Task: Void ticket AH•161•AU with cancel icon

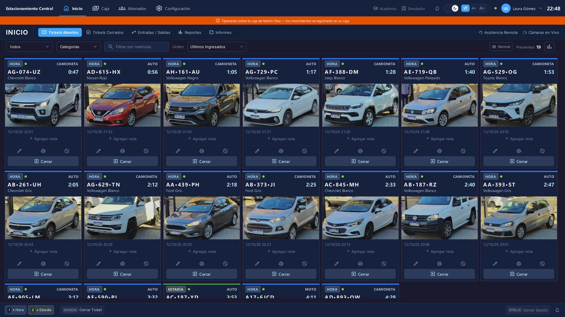Action: (225, 151)
